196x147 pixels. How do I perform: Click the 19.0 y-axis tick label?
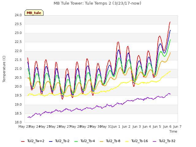pos(18,105)
